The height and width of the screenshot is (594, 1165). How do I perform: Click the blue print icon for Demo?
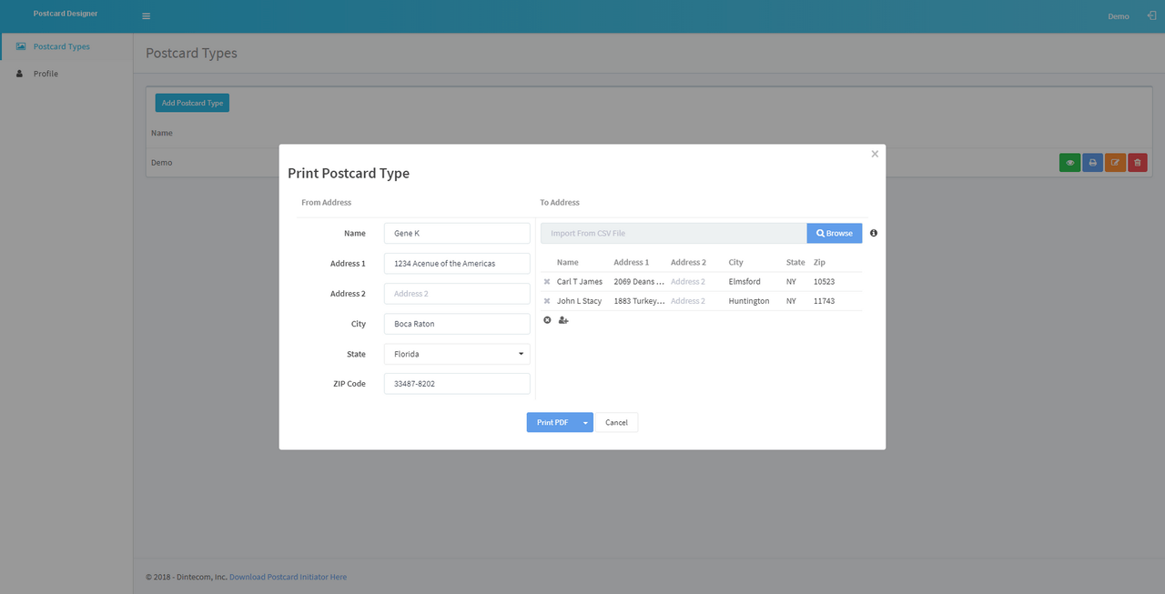pos(1092,163)
